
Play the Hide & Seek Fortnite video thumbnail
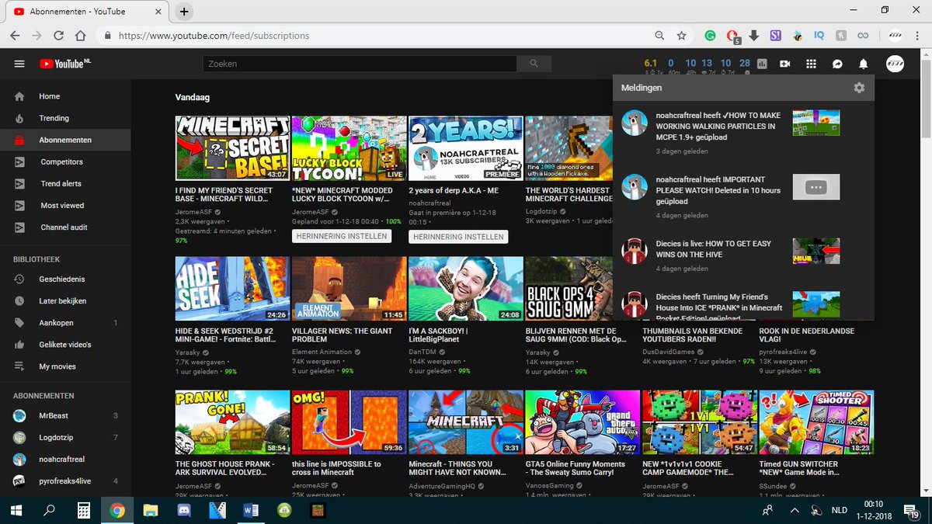pos(232,289)
